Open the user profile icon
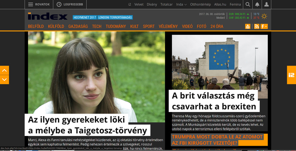 point(266,5)
